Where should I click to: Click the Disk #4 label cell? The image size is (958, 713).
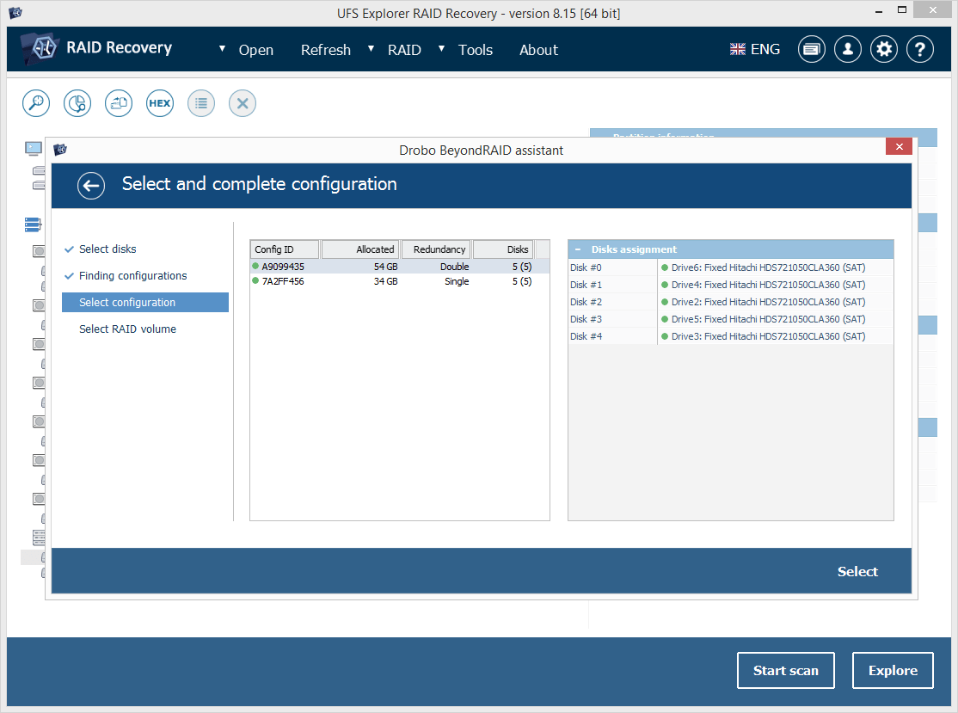click(613, 336)
